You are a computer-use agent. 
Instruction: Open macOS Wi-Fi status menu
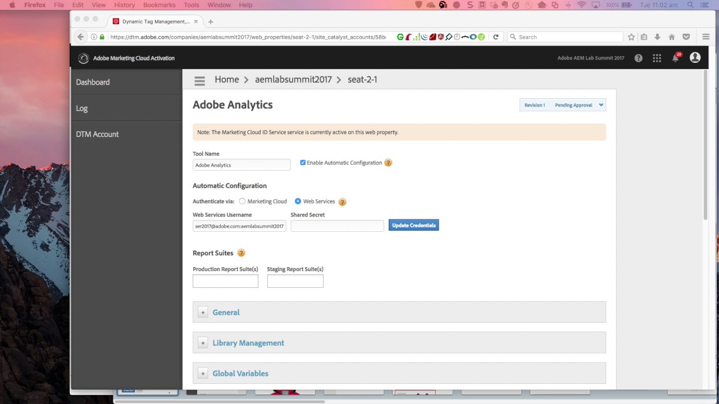pos(581,5)
